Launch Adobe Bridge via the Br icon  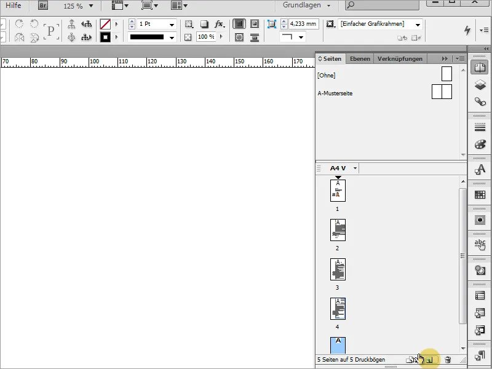(x=43, y=6)
